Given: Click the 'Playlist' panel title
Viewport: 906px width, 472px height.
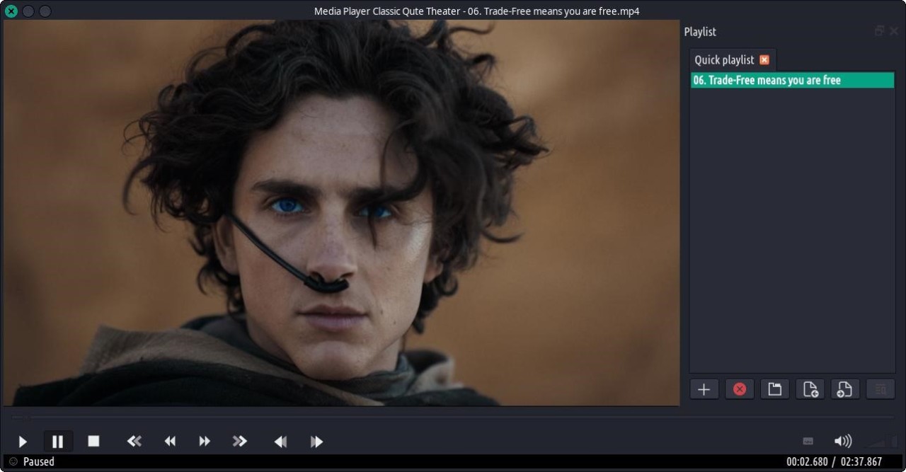Looking at the screenshot, I should pos(700,32).
